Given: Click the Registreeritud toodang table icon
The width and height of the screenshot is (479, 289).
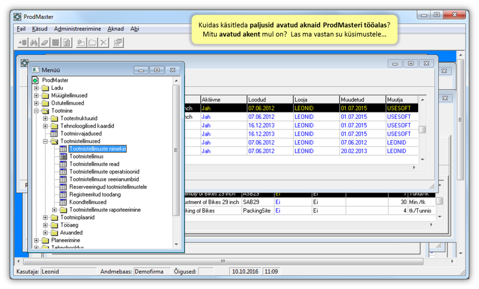Looking at the screenshot, I should click(63, 195).
